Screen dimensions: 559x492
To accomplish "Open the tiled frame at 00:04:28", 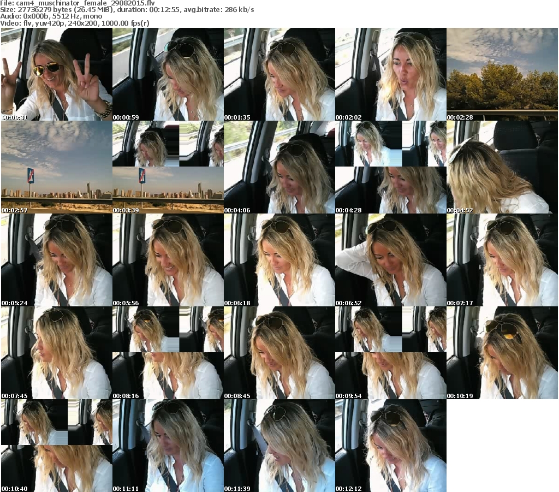I will tap(391, 167).
